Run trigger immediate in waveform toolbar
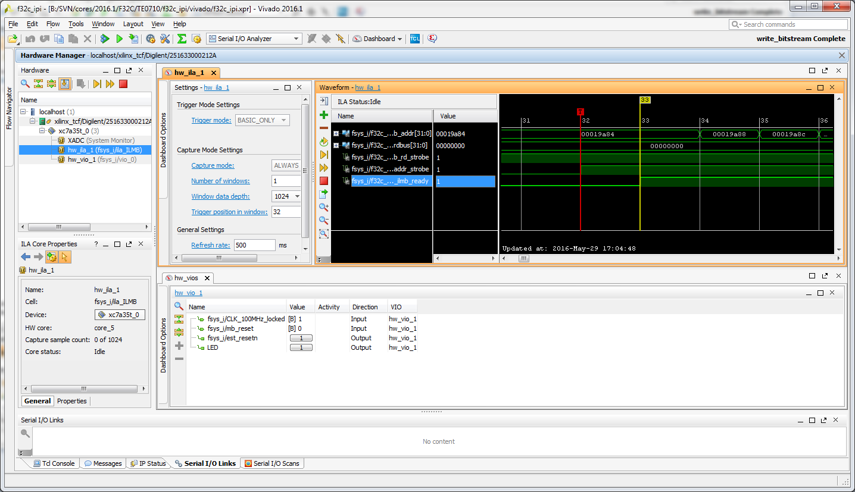 (x=324, y=168)
